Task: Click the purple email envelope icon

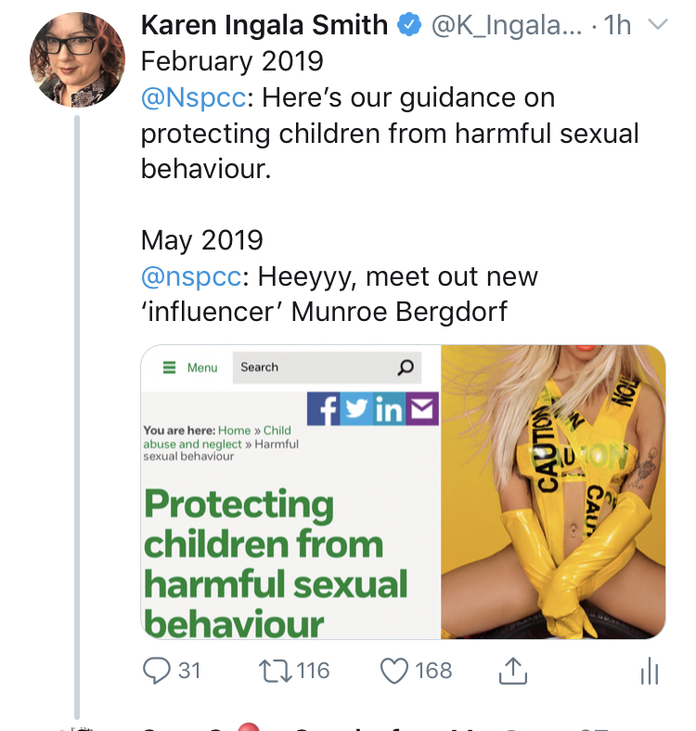Action: pyautogui.click(x=422, y=408)
